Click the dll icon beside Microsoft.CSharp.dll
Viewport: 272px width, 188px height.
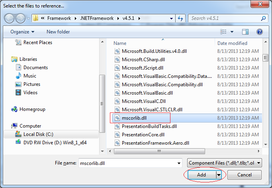pyautogui.click(x=117, y=60)
